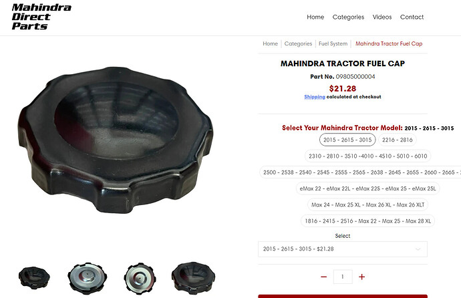Select the 2015 - 2615 - 3015 model

click(x=347, y=140)
